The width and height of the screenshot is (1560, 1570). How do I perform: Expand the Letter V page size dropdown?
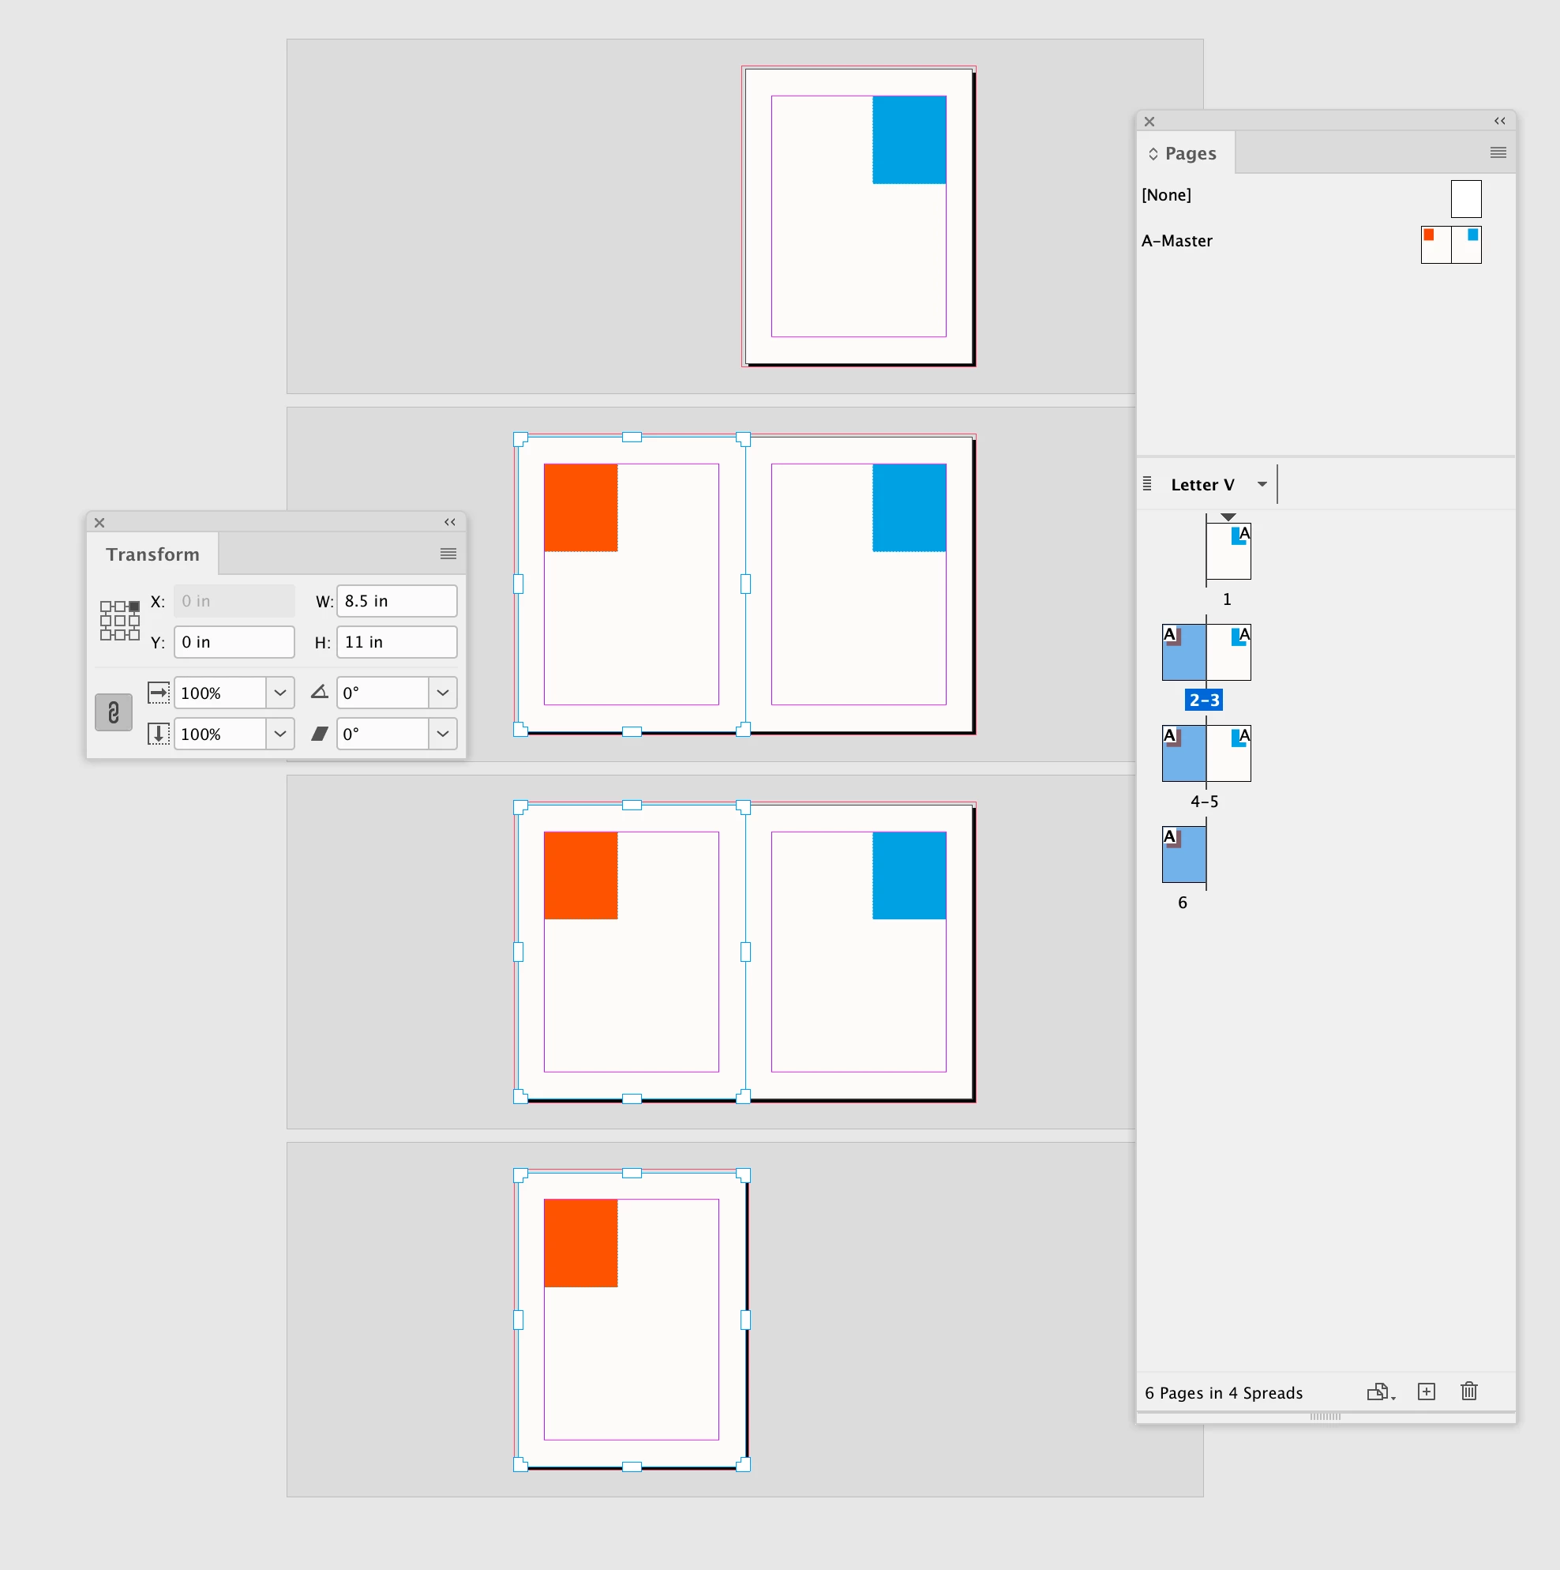1261,484
